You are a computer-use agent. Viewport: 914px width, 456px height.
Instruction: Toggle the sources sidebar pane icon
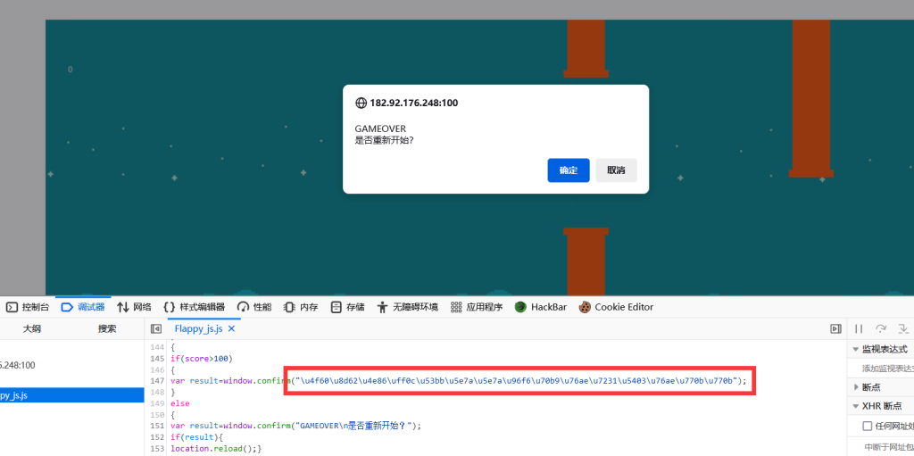pyautogui.click(x=156, y=329)
